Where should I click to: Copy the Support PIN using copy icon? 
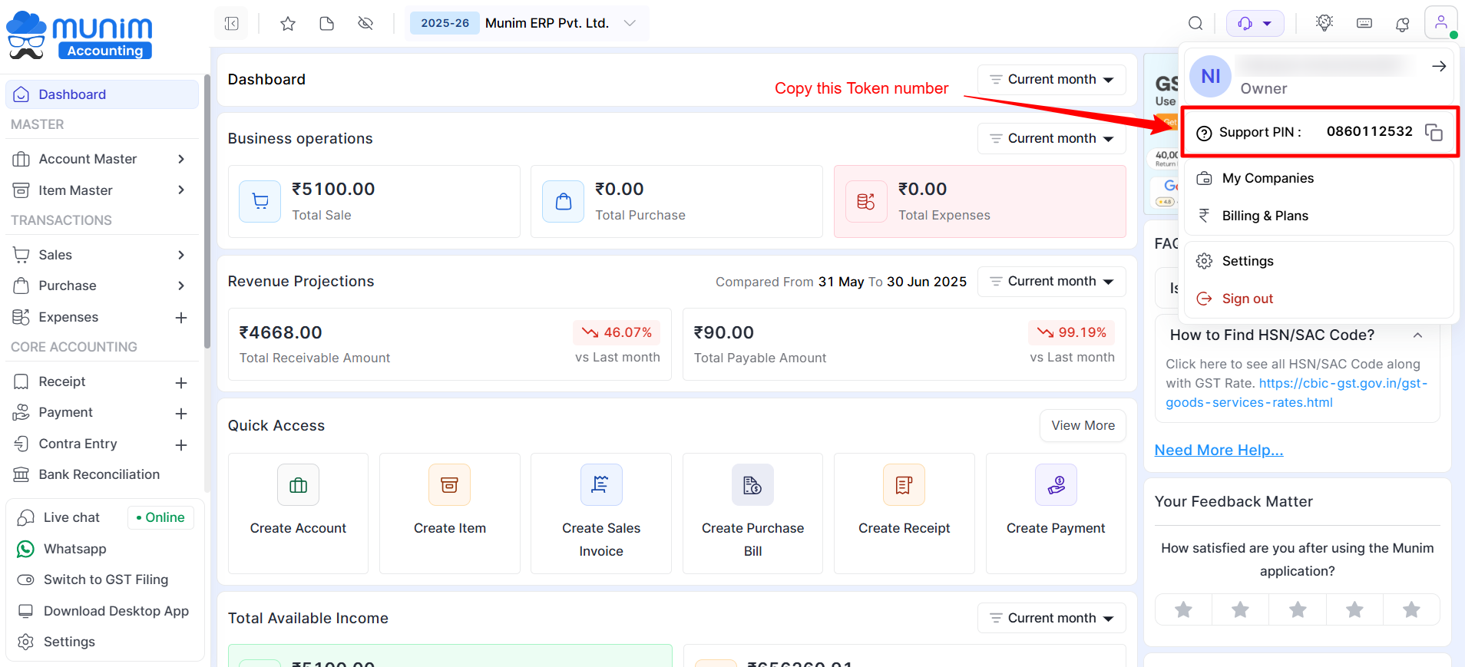pos(1434,132)
